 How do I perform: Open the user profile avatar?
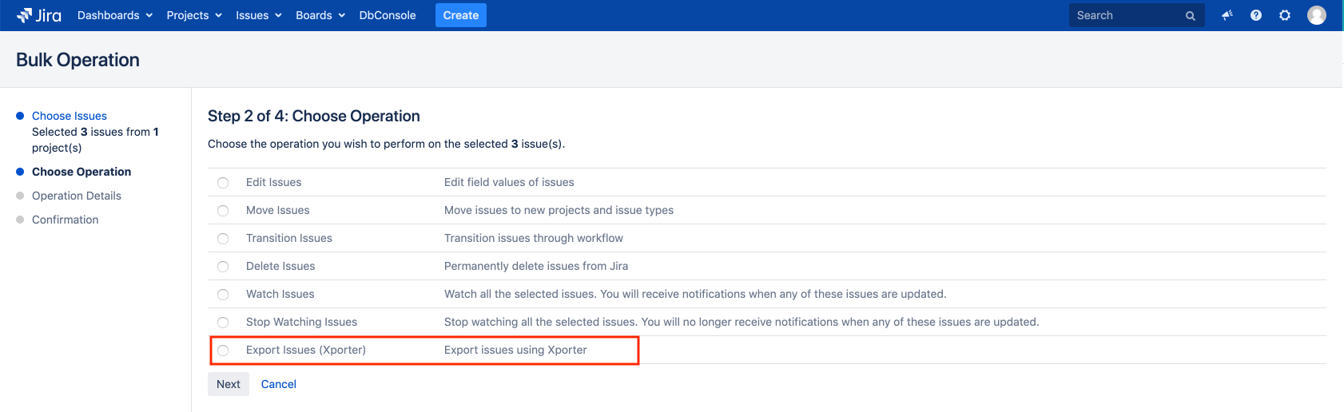pyautogui.click(x=1316, y=15)
